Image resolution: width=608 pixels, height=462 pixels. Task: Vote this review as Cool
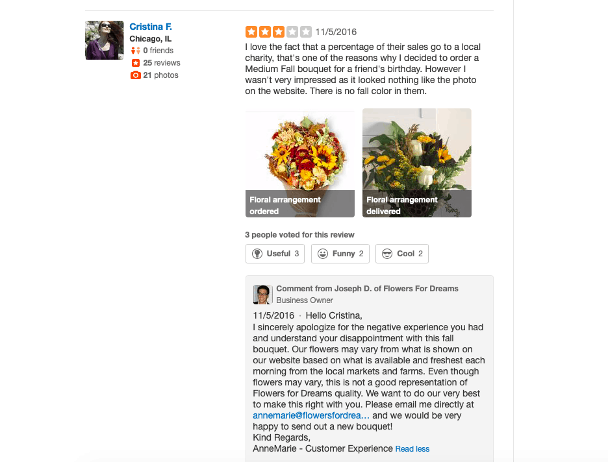tap(402, 254)
